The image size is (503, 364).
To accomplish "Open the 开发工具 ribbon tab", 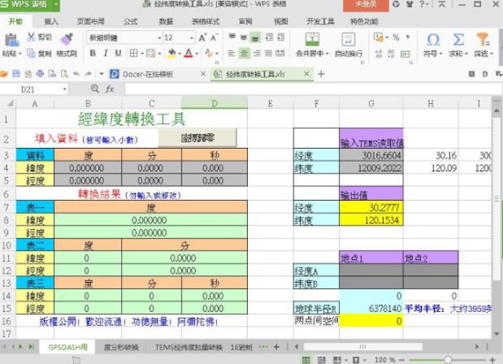I will pyautogui.click(x=320, y=21).
